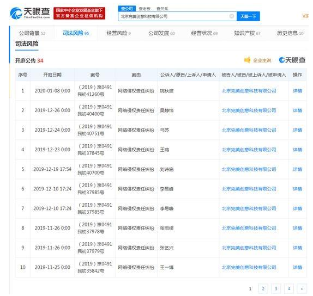This screenshot has width=313, height=296.
Task: Open the 经营风险 tab
Action: pos(118,33)
